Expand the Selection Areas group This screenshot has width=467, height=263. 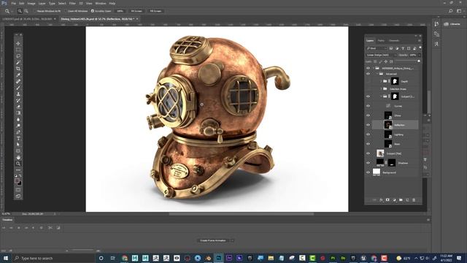coord(381,89)
